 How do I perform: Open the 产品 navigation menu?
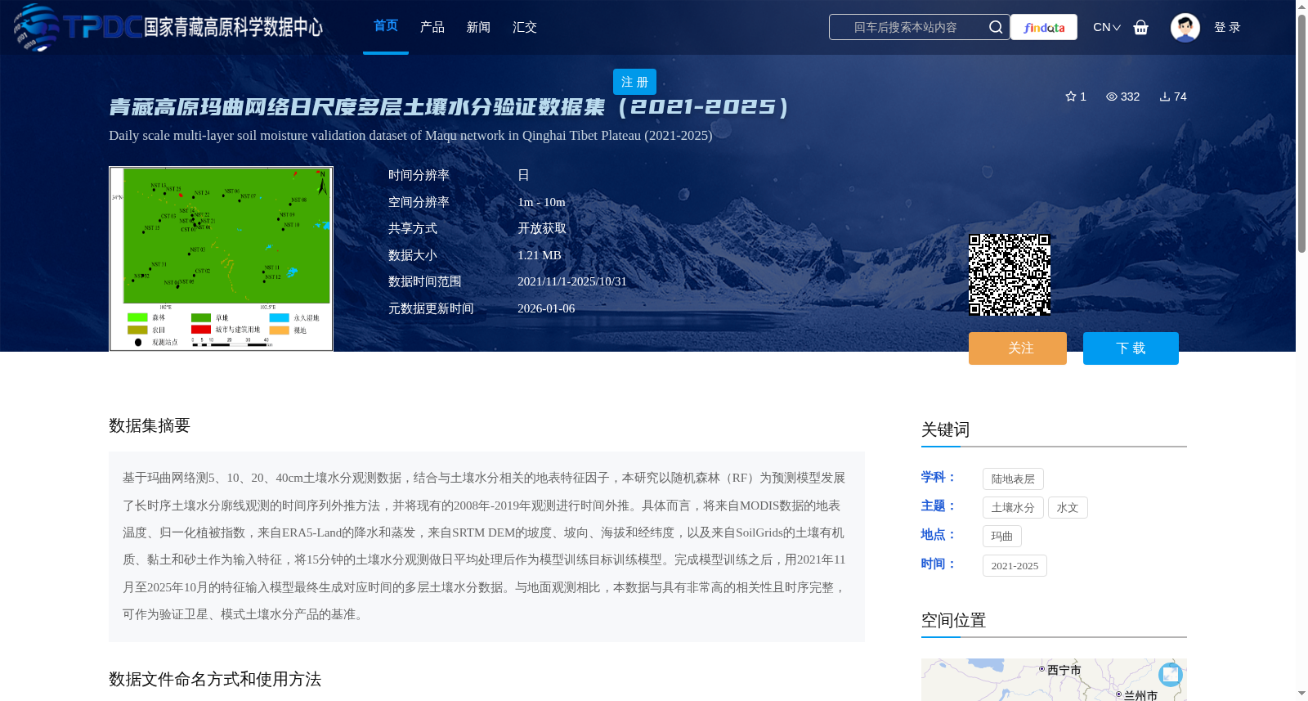432,27
